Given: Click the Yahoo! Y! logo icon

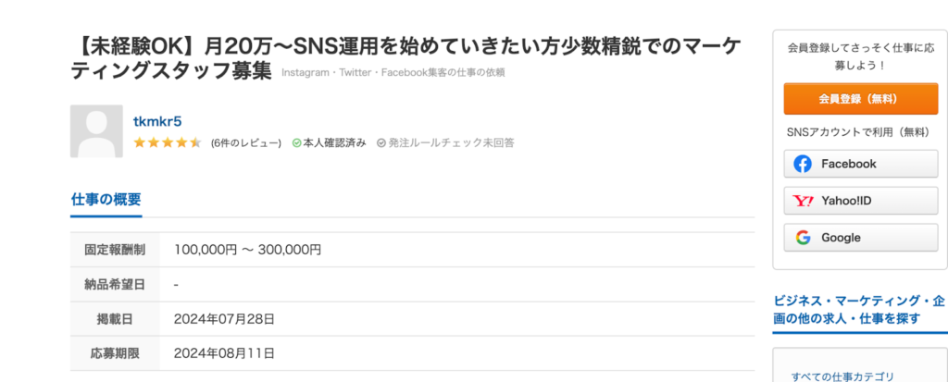Looking at the screenshot, I should [803, 201].
